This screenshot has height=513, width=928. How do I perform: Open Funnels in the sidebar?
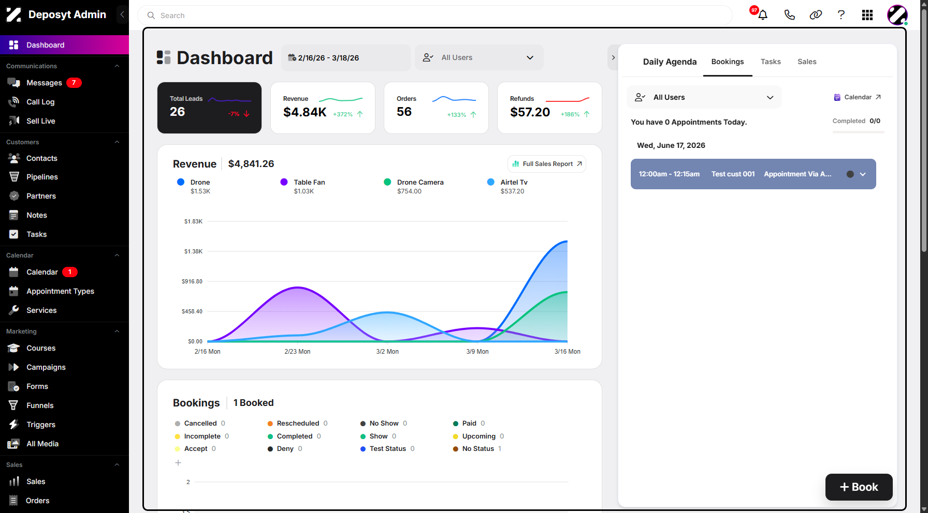click(64, 405)
